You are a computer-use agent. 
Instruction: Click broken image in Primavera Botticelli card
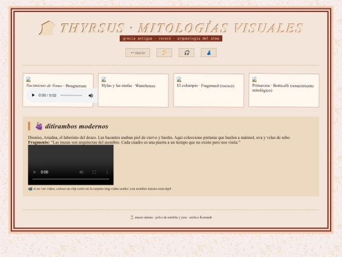pos(255,79)
